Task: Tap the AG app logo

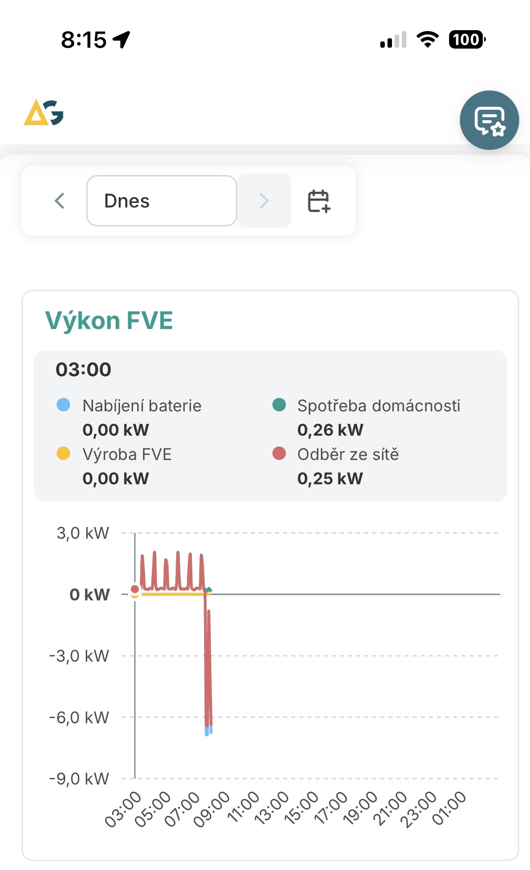Action: point(44,113)
